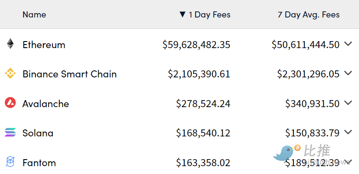Open the Binance Smart Chain name link
The height and width of the screenshot is (174, 359).
69,74
